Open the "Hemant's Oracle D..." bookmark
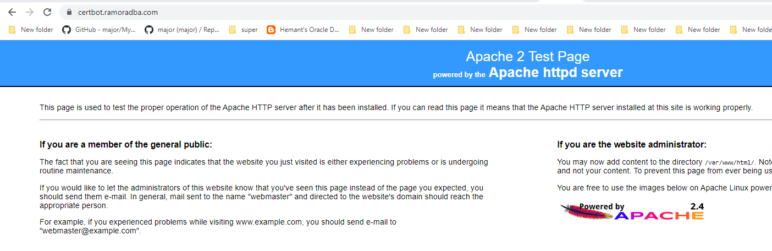Screen dimensions: 772x251 309,30
